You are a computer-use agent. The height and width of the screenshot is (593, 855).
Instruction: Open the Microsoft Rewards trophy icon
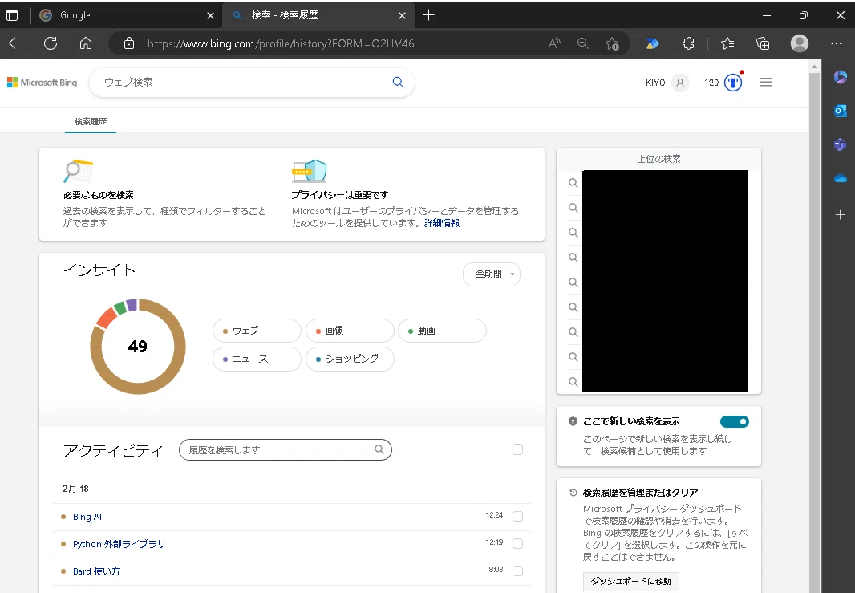pyautogui.click(x=733, y=83)
